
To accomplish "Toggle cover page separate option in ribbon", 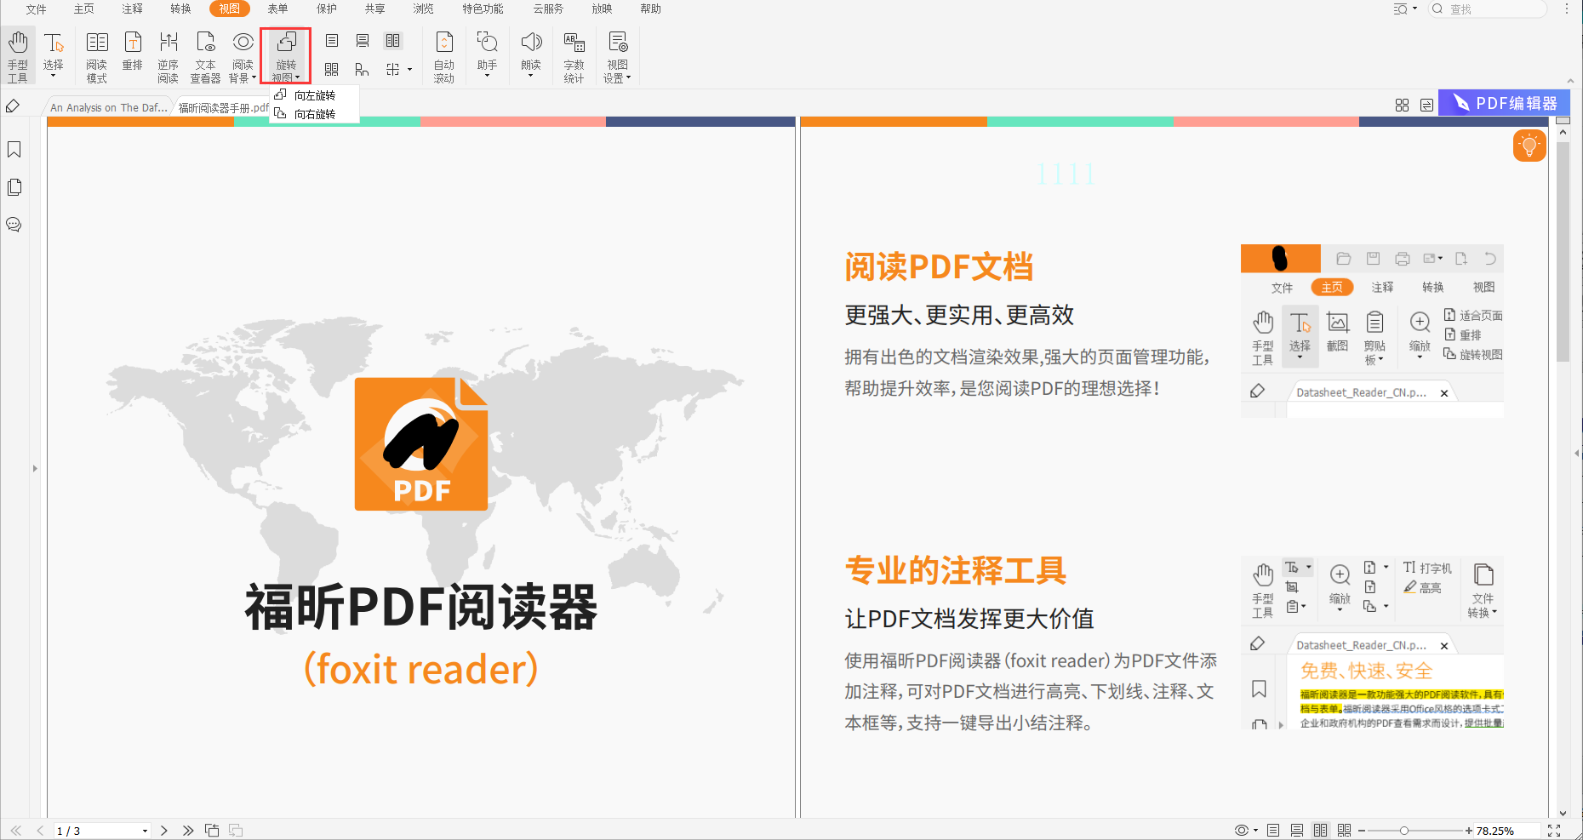I will pyautogui.click(x=363, y=70).
